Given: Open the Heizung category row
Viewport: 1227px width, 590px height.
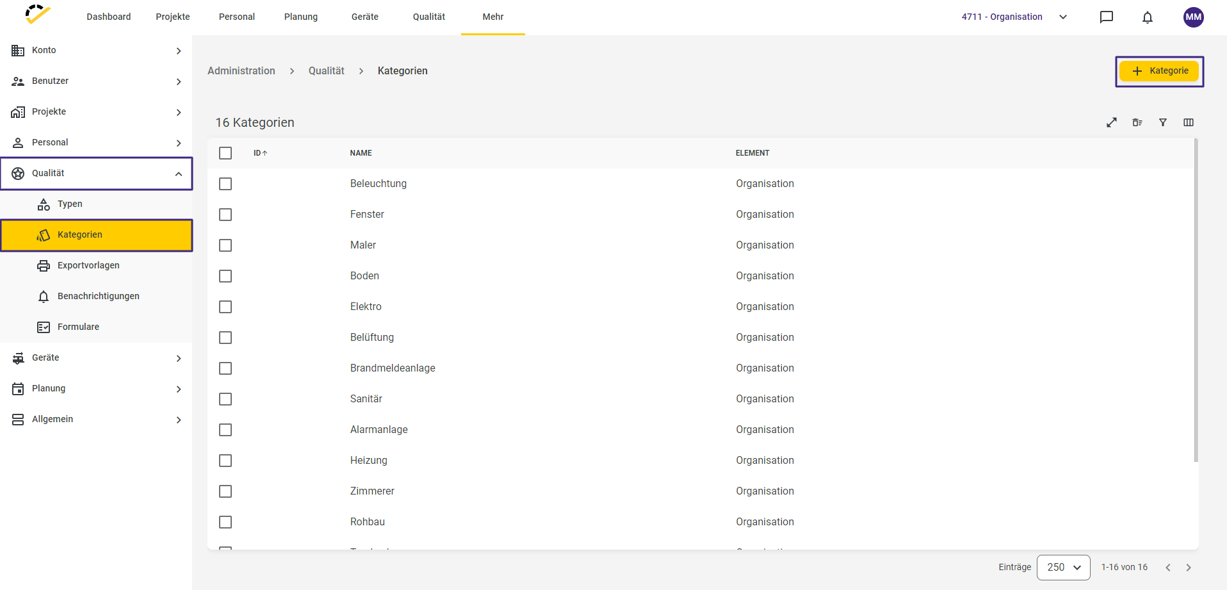Looking at the screenshot, I should (701, 461).
